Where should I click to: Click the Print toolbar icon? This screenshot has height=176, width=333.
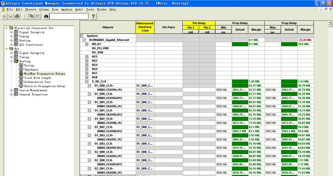tap(17, 16)
